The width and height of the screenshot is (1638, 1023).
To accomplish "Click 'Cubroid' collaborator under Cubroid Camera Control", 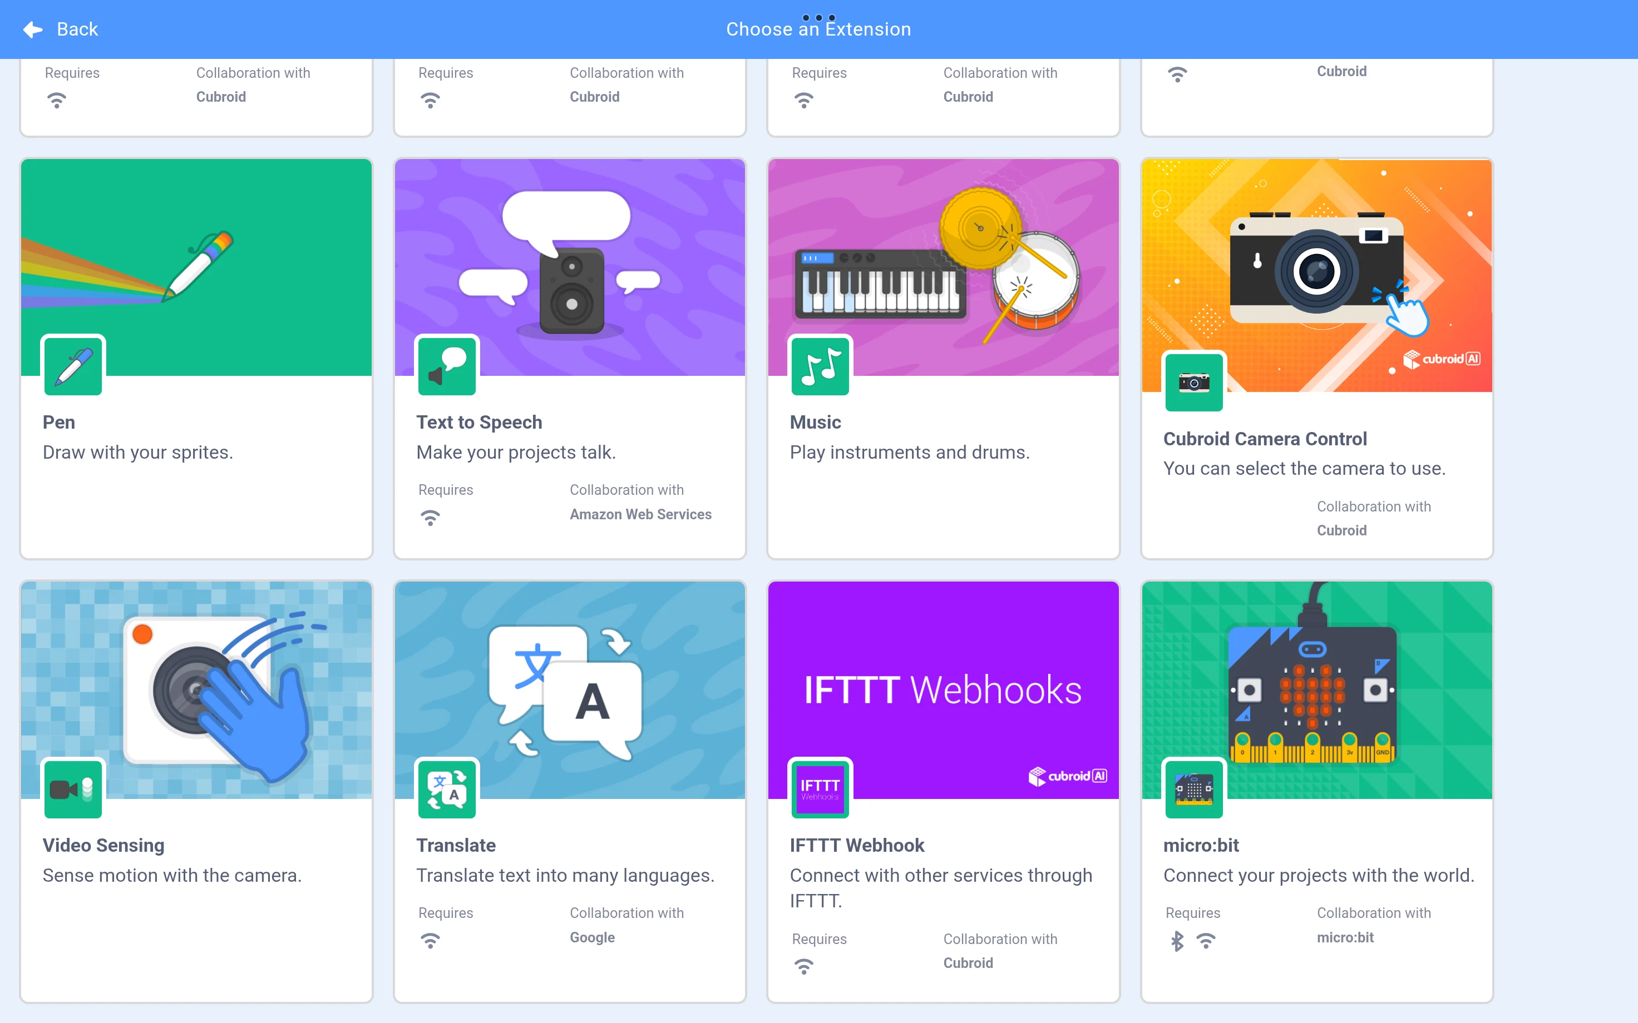I will (x=1341, y=530).
